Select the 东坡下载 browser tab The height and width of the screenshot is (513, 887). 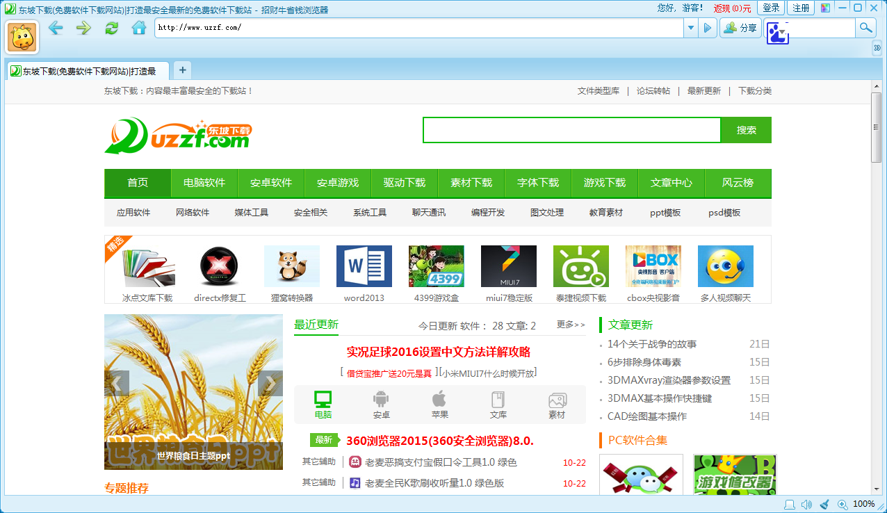click(89, 71)
